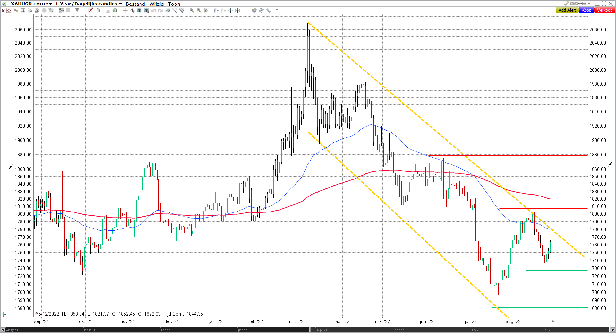Screen dimensions: 616x333
Task: Expand the dark triangle toolbar dropdown
Action: 77,10
